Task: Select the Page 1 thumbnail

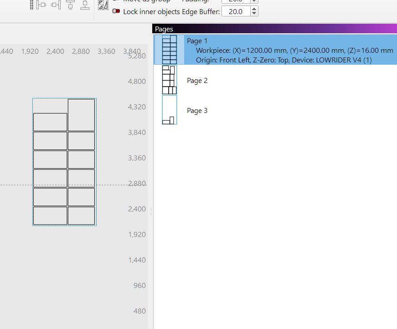Action: click(170, 50)
